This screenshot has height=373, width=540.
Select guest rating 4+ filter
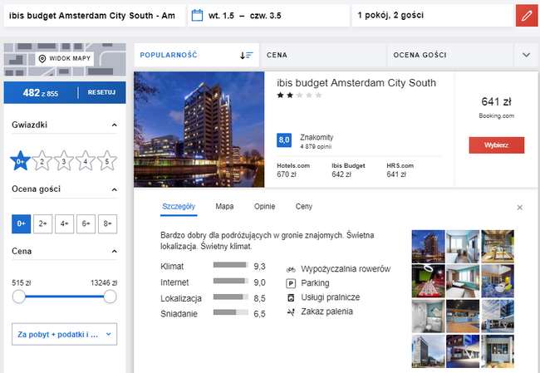[65, 223]
